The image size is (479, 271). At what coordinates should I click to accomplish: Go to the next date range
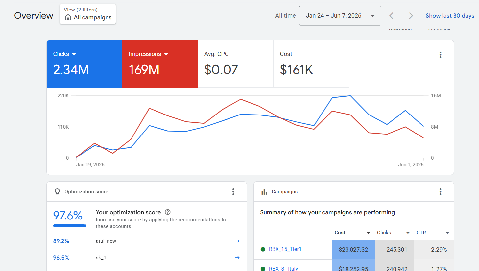pos(411,16)
